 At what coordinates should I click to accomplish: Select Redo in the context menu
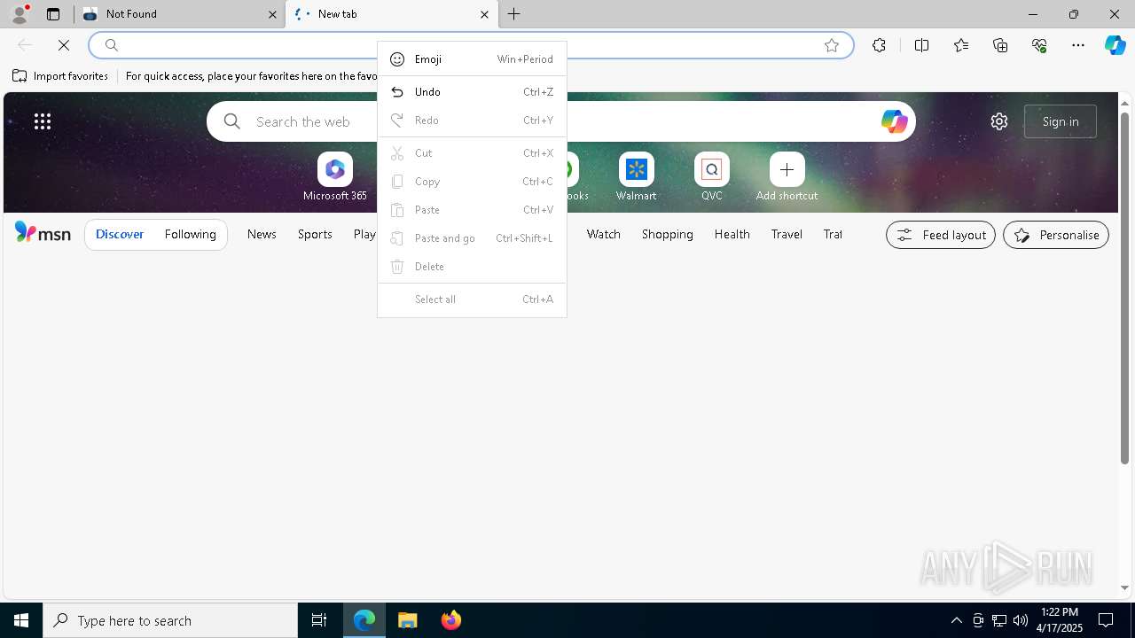(472, 121)
